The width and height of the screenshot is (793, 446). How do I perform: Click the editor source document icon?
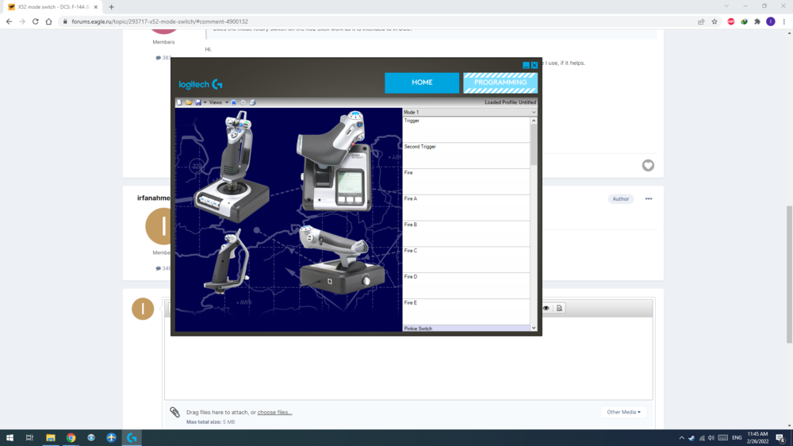pyautogui.click(x=559, y=308)
